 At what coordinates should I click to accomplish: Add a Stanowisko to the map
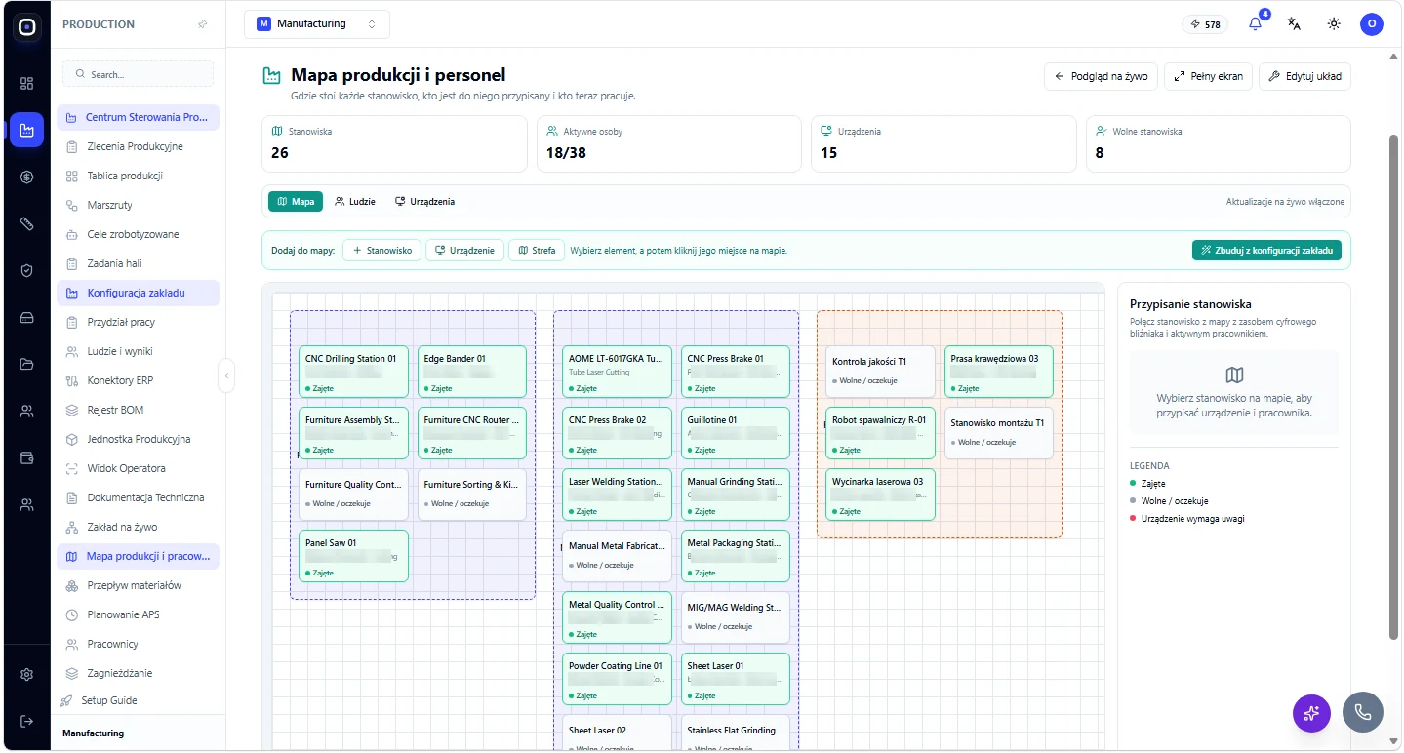point(381,251)
